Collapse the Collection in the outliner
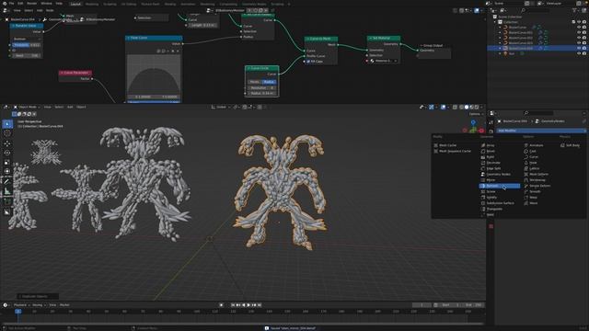Image resolution: width=589 pixels, height=331 pixels. point(495,22)
